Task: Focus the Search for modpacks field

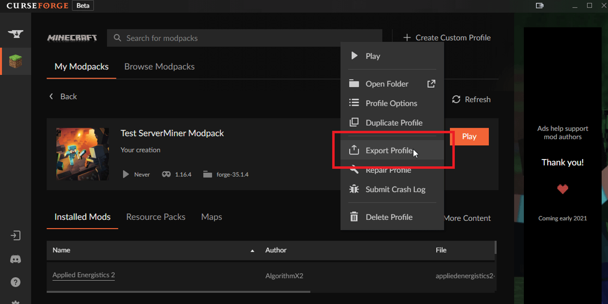Action: point(244,38)
